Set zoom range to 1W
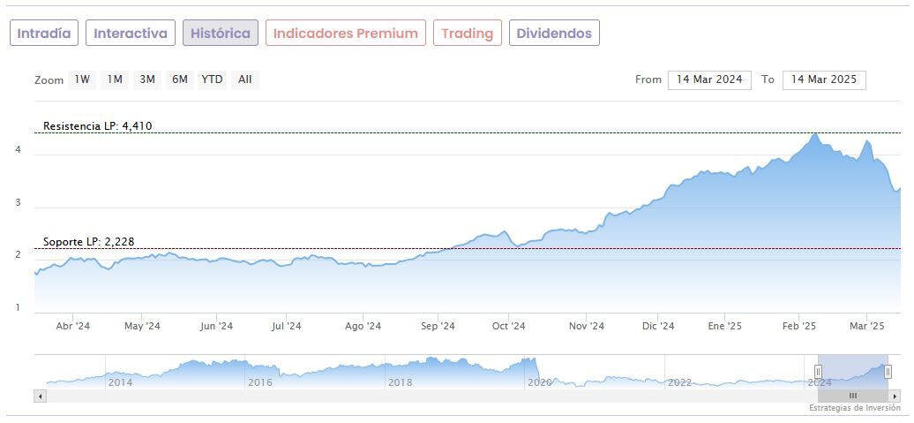914x423 pixels. click(x=82, y=79)
